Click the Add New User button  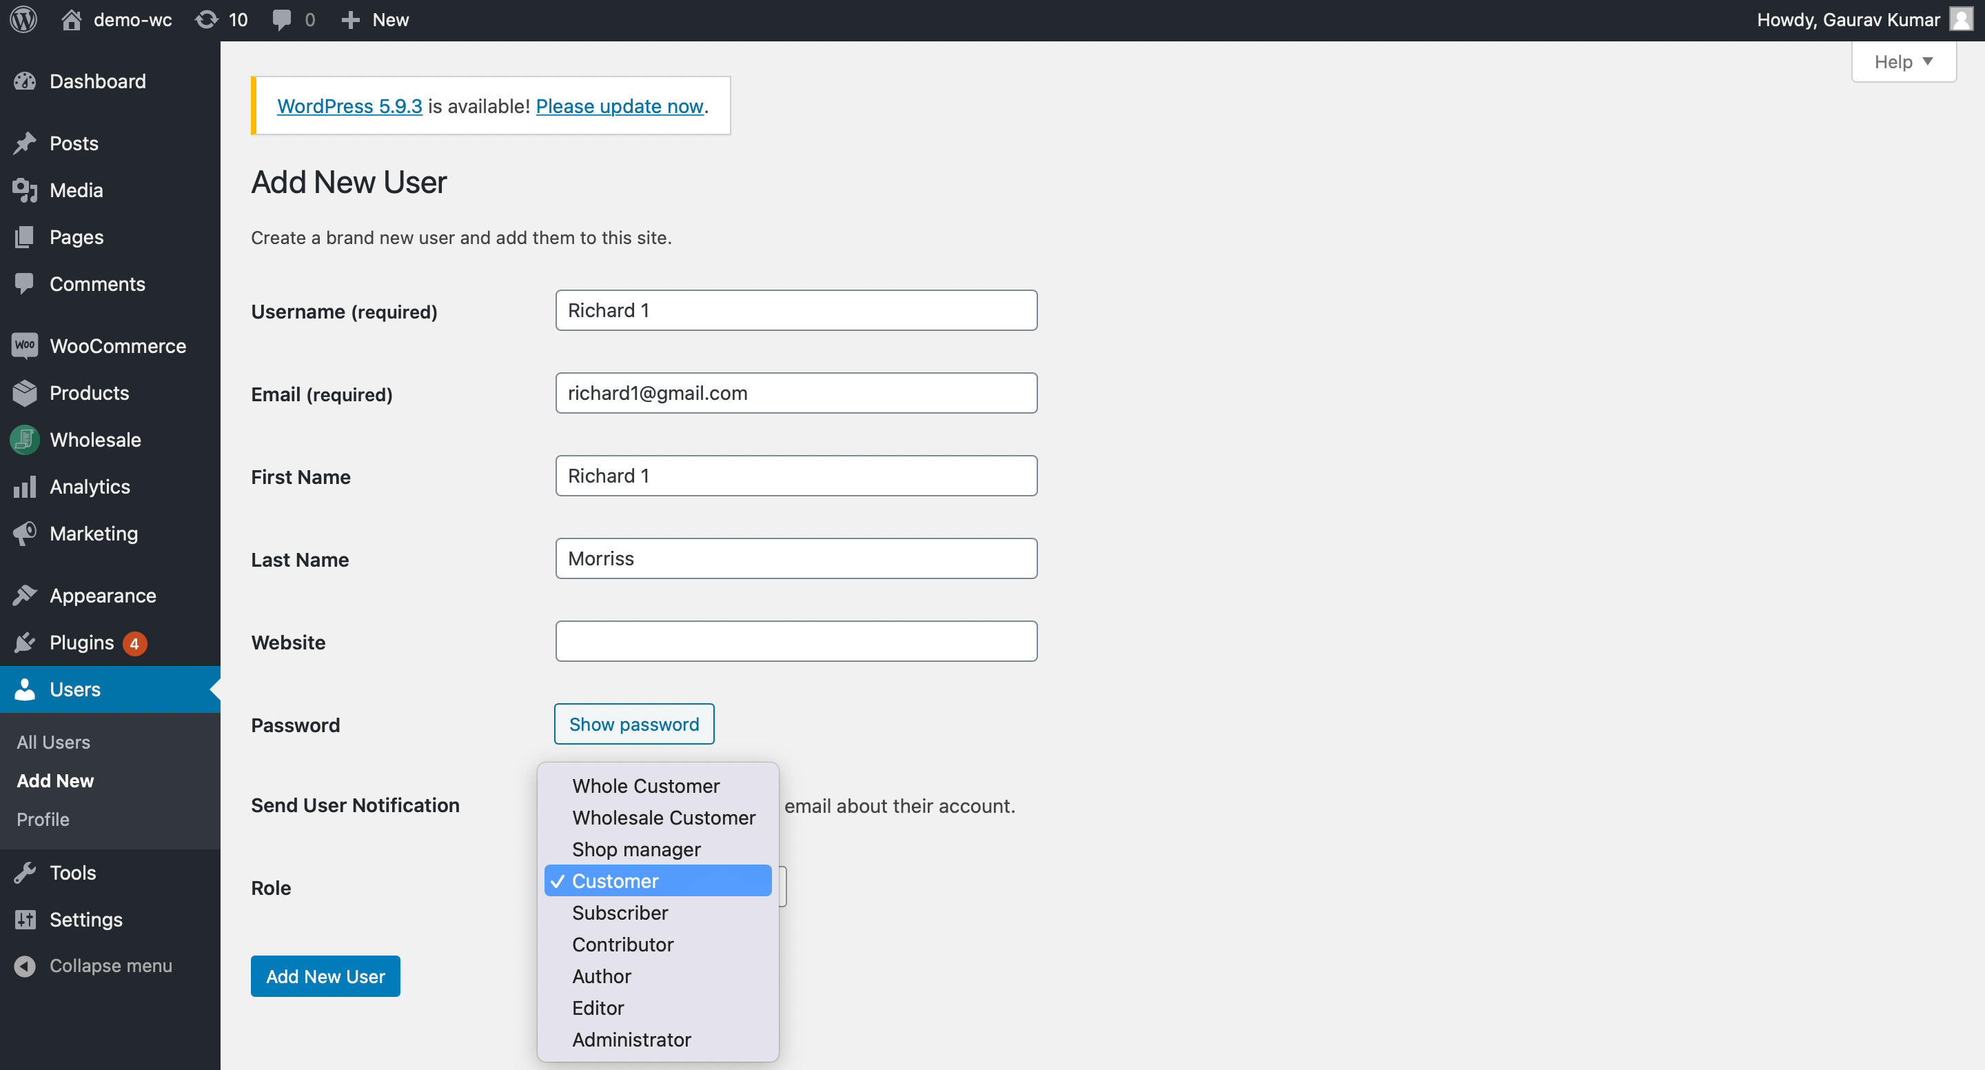click(x=325, y=976)
